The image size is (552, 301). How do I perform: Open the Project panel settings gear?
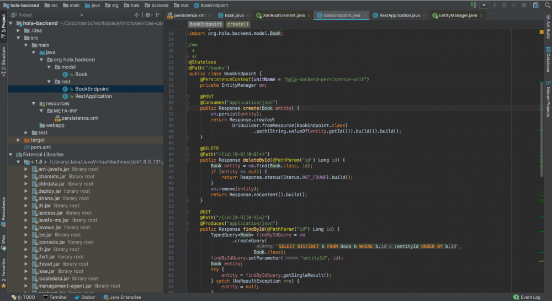point(148,15)
